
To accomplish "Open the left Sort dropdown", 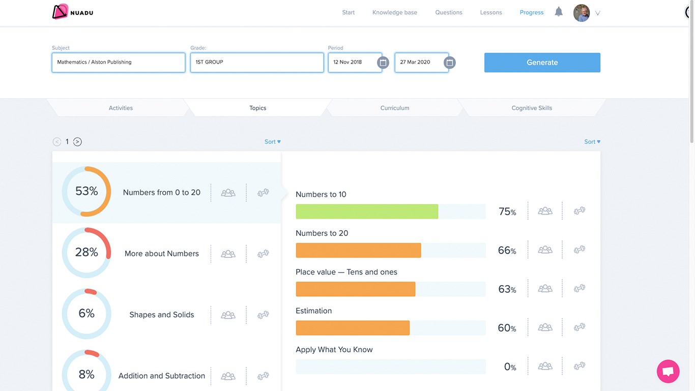I will 273,142.
